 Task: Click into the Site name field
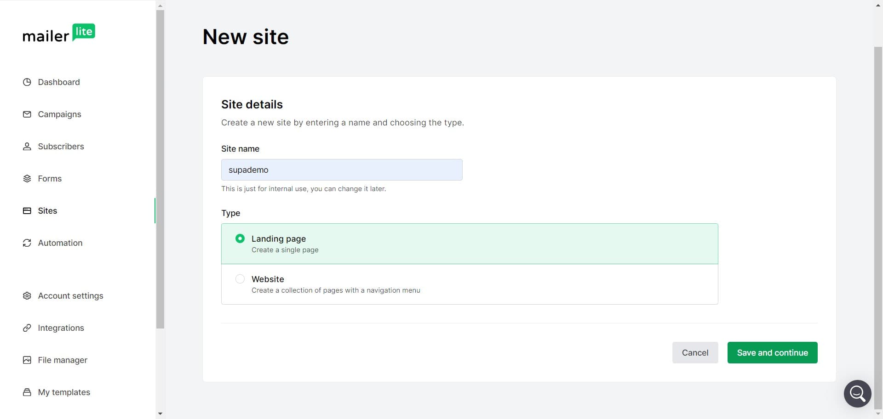342,170
